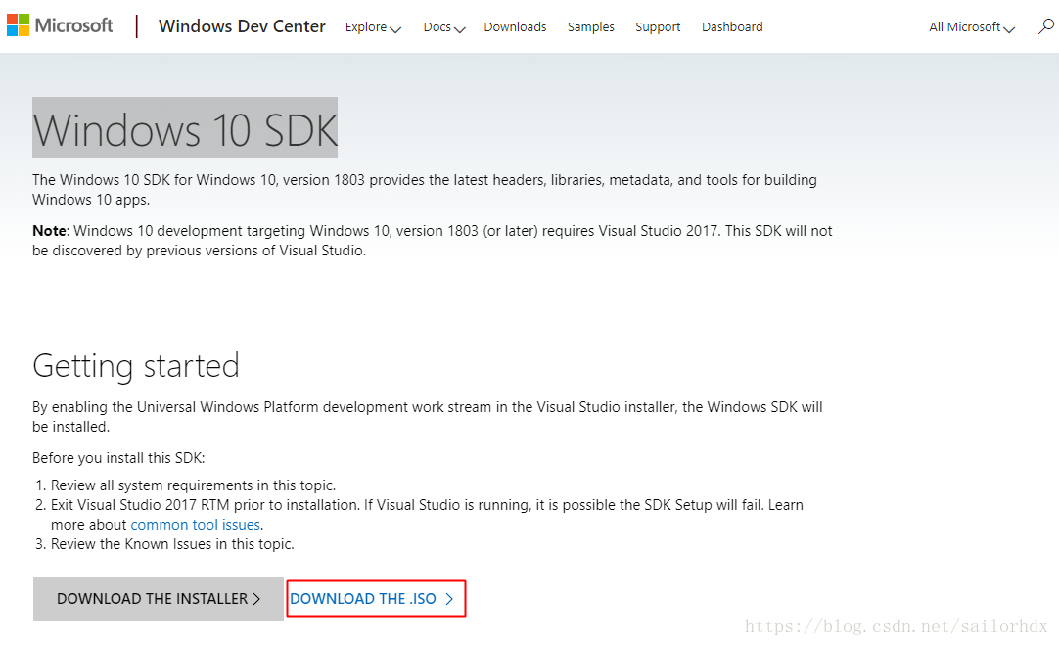Click the chevron arrow beside Download the .ISO

pyautogui.click(x=449, y=599)
